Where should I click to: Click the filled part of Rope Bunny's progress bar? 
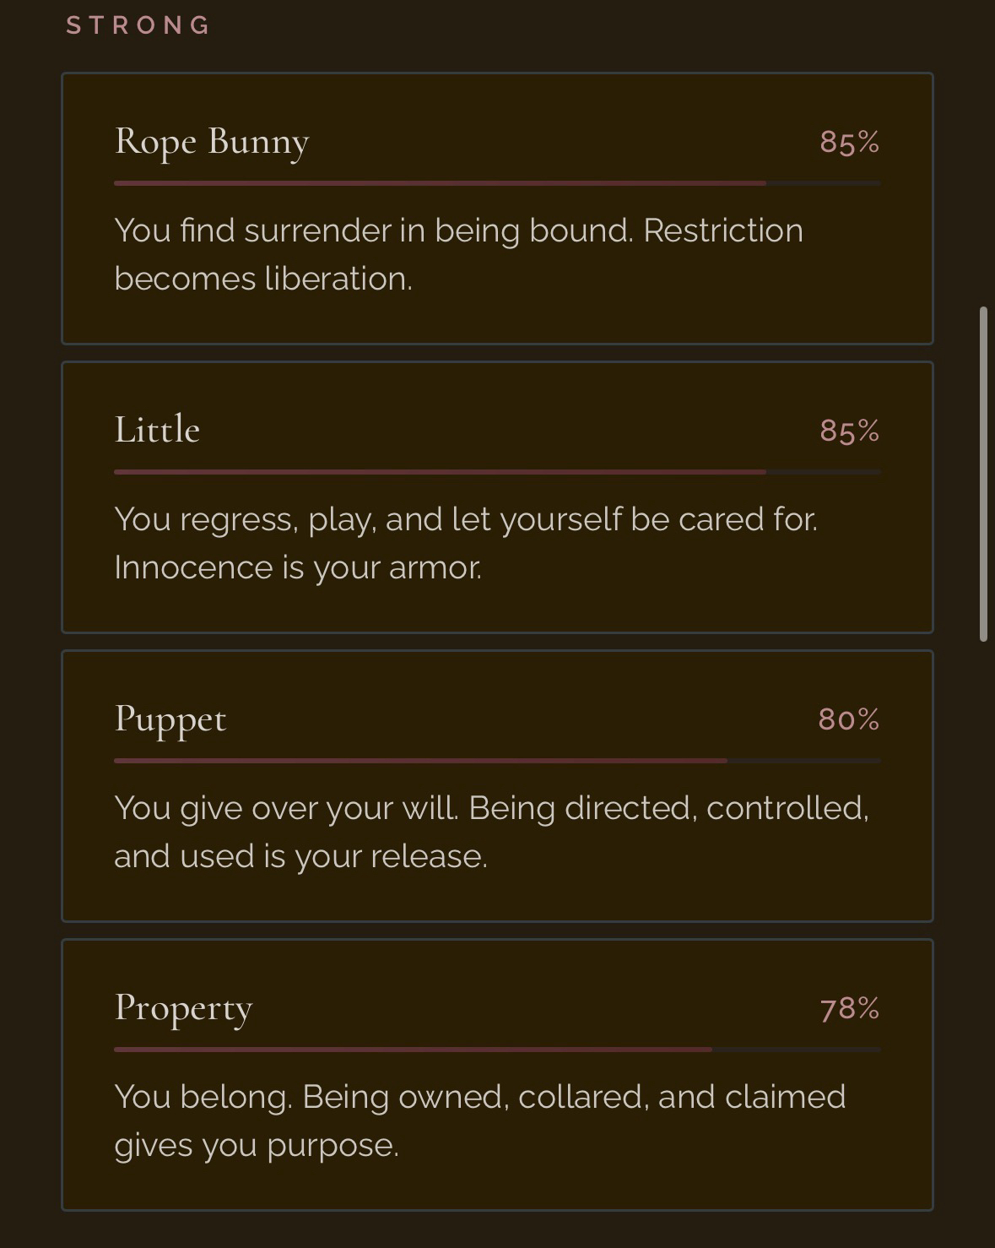click(439, 182)
